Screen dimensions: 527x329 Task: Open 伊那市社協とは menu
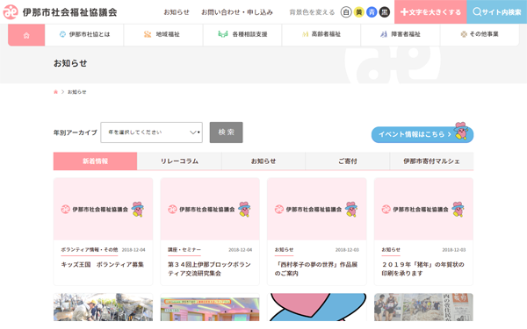pos(84,34)
